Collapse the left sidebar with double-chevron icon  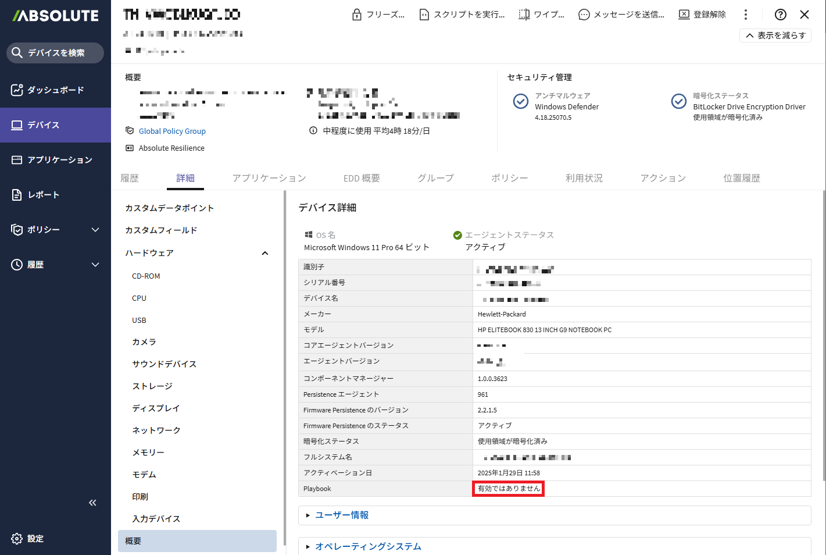(92, 503)
